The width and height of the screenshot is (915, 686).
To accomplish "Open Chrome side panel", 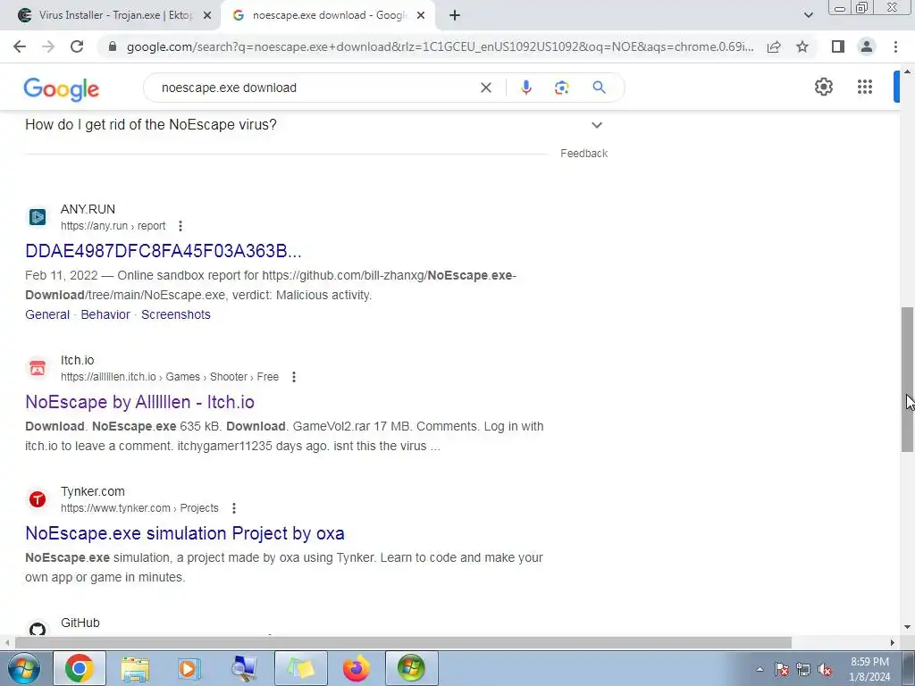I will click(x=838, y=46).
